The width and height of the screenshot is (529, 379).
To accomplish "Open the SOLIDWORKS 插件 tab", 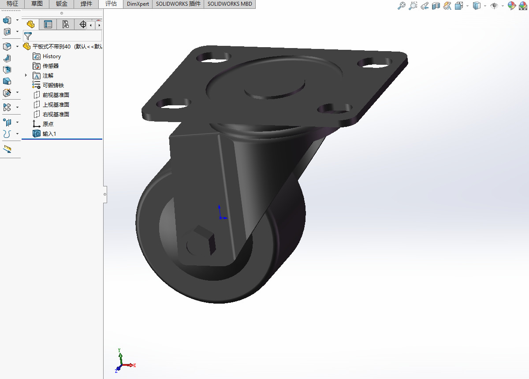I will (x=178, y=4).
